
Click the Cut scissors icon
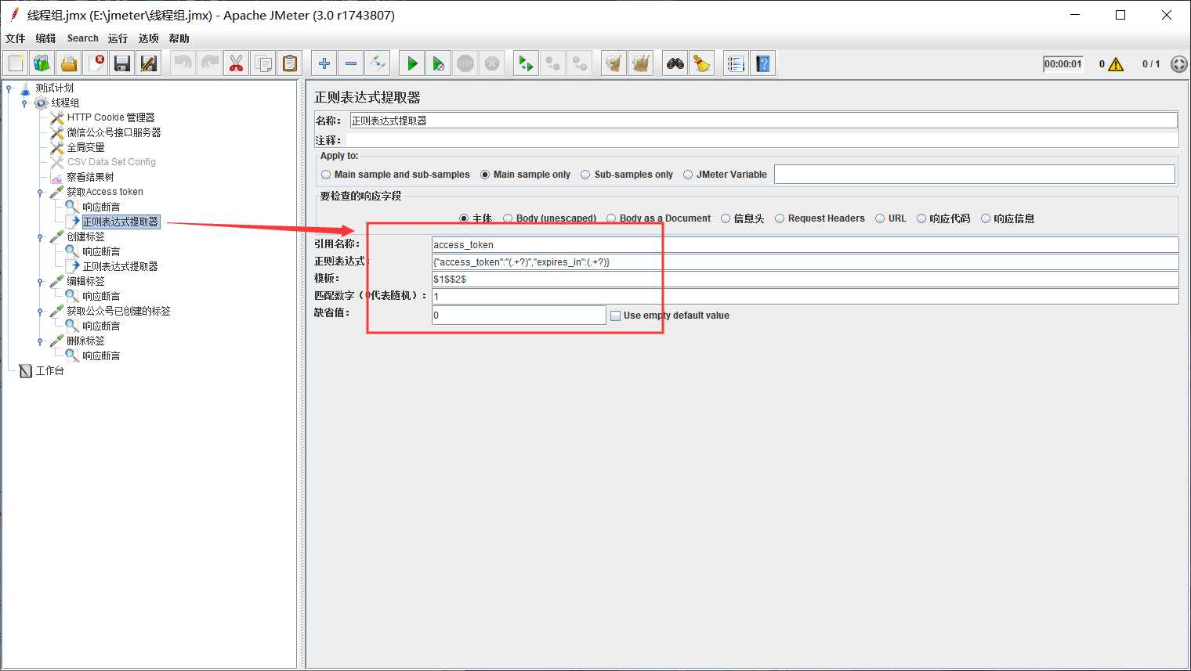[x=236, y=63]
